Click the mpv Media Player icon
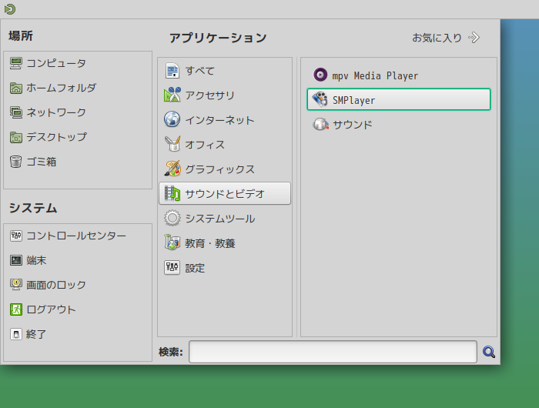Viewport: 539px width, 408px height. (x=320, y=75)
